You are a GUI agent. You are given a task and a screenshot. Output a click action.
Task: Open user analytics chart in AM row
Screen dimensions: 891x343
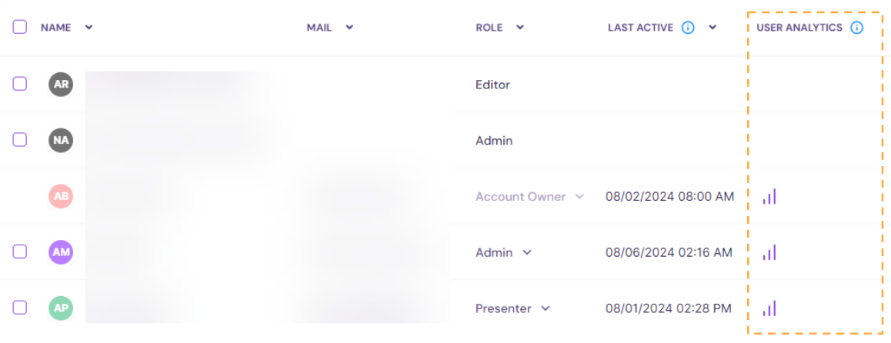(x=769, y=252)
